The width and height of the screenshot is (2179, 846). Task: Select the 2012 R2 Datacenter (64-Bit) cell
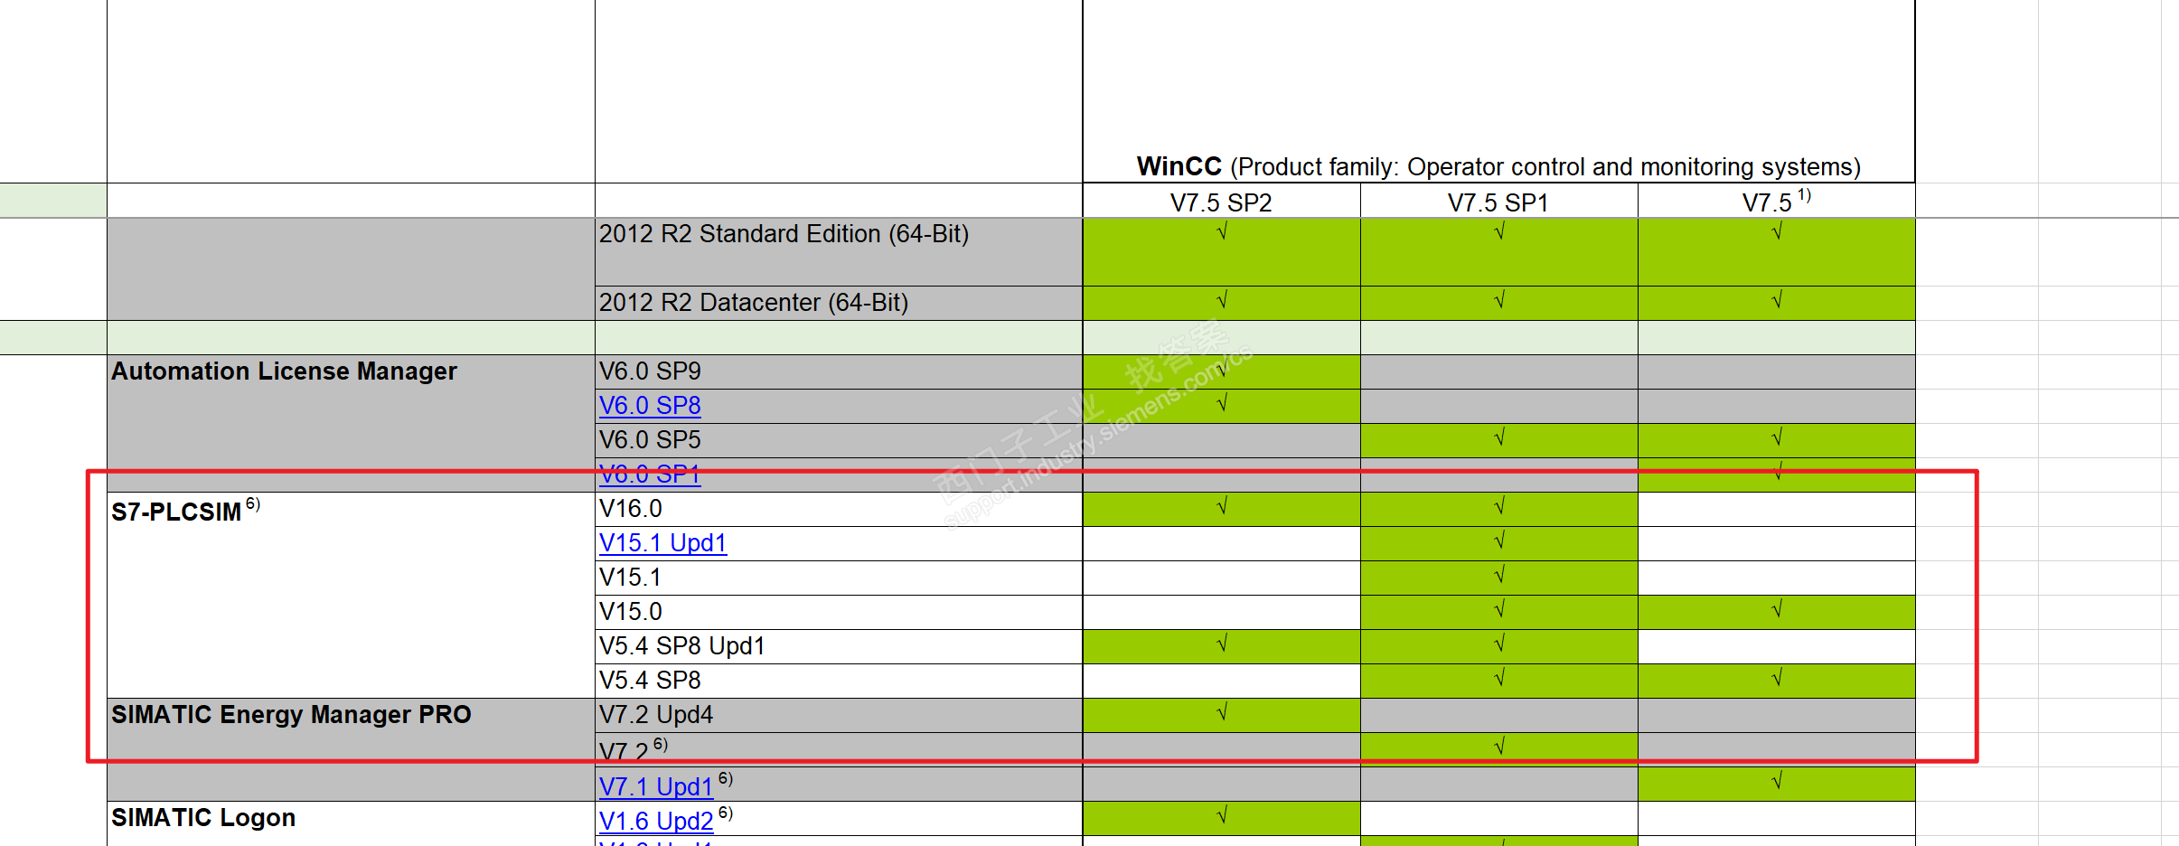pyautogui.click(x=839, y=303)
